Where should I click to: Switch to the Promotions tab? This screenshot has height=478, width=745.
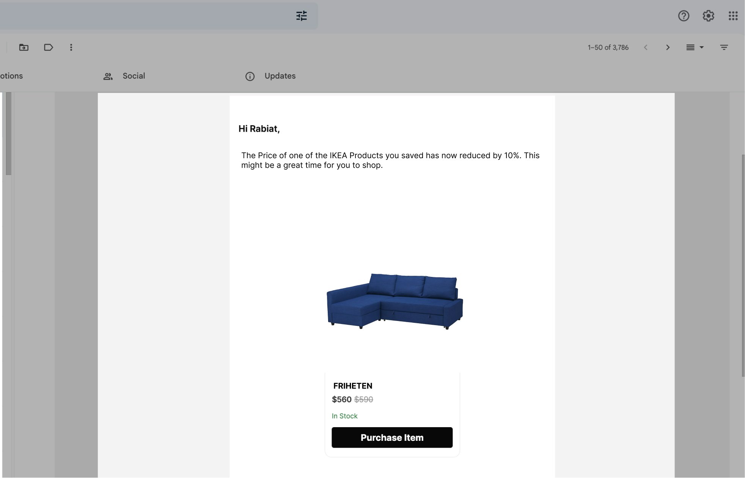coord(11,76)
